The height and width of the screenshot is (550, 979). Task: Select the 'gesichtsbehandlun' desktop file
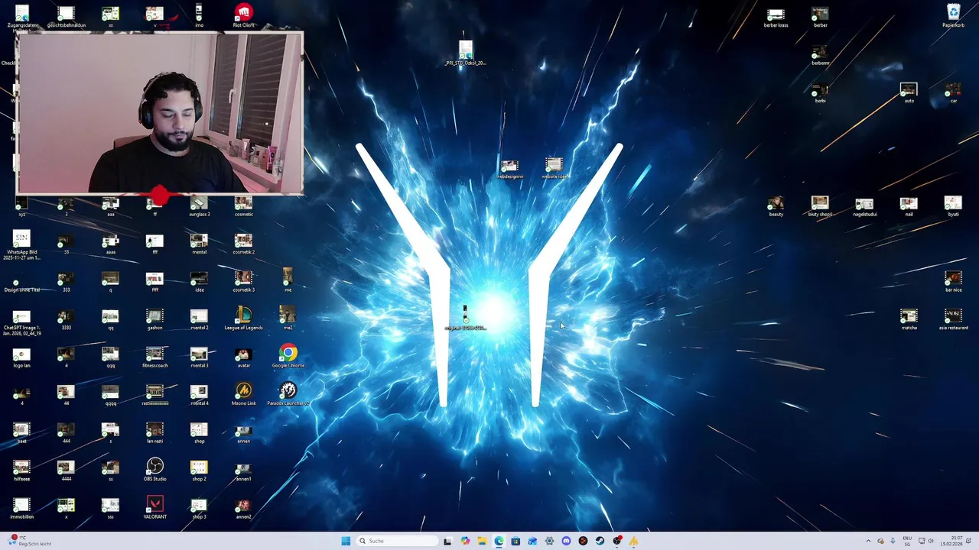66,17
